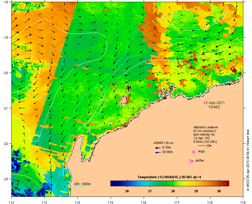Click the 26 degree mark on colorbar
252x204 pixels.
pos(127,183)
